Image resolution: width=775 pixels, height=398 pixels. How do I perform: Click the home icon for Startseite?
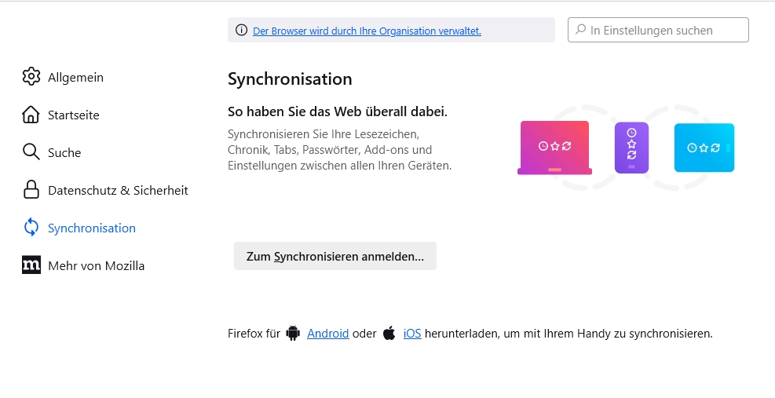point(31,115)
